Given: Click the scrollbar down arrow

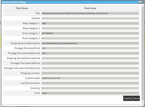Looking at the screenshot, I should coord(143,102).
